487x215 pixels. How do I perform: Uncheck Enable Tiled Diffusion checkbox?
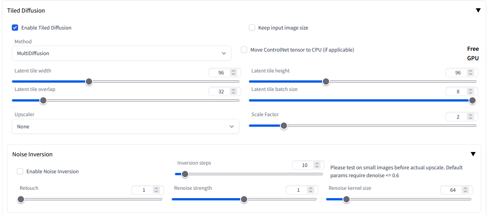click(x=15, y=28)
